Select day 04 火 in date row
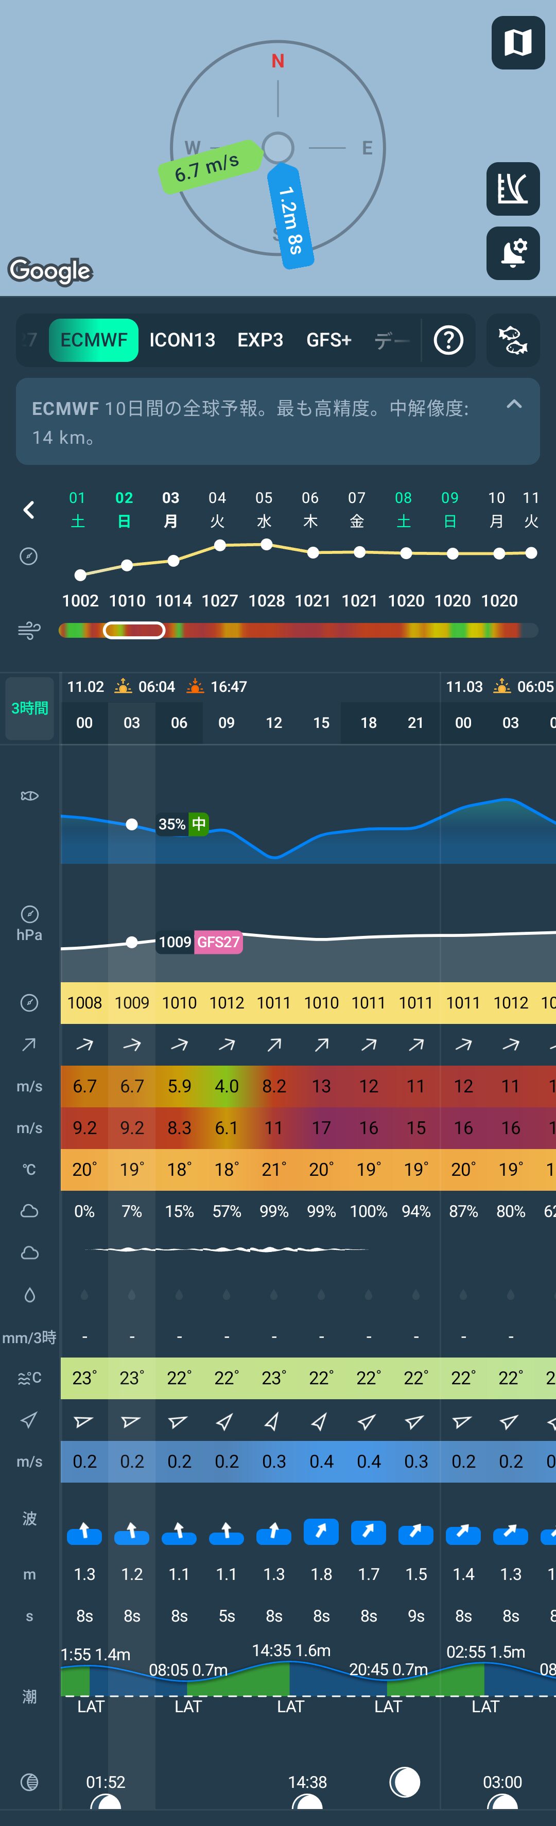This screenshot has width=556, height=1826. coord(218,509)
